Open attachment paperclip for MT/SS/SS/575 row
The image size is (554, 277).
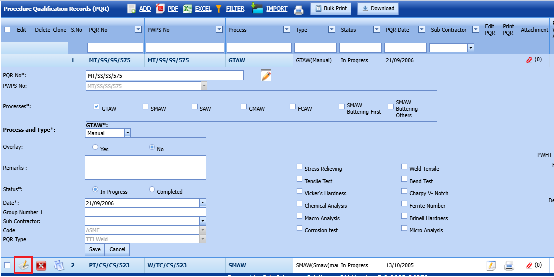[529, 60]
